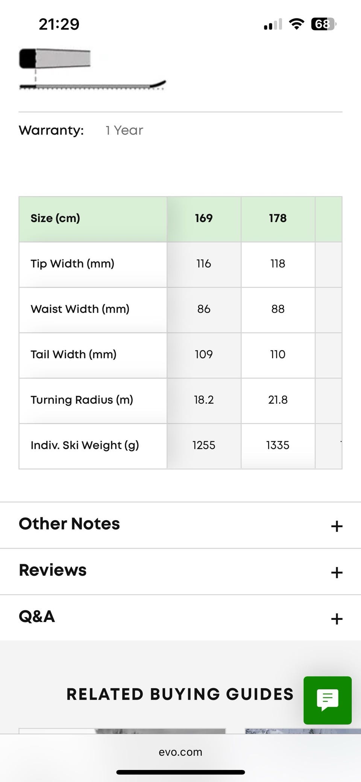361x782 pixels.
Task: Select the 178 size column header
Action: point(278,218)
